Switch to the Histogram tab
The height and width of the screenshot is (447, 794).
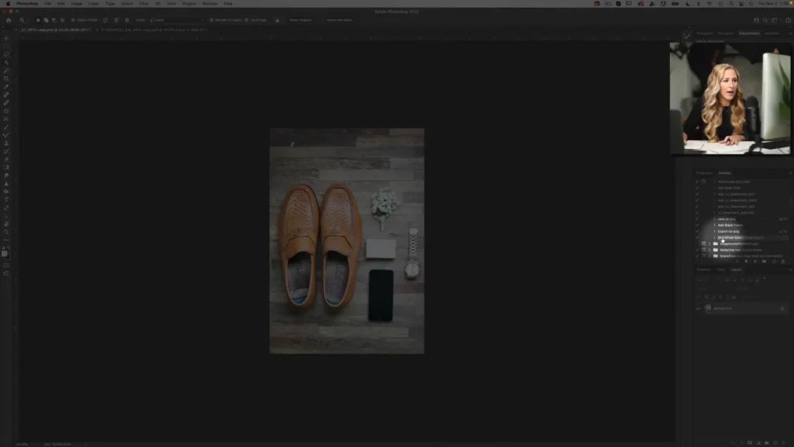point(704,33)
